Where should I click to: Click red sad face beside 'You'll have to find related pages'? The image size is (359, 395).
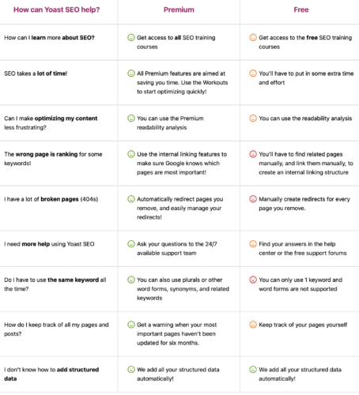click(x=253, y=154)
